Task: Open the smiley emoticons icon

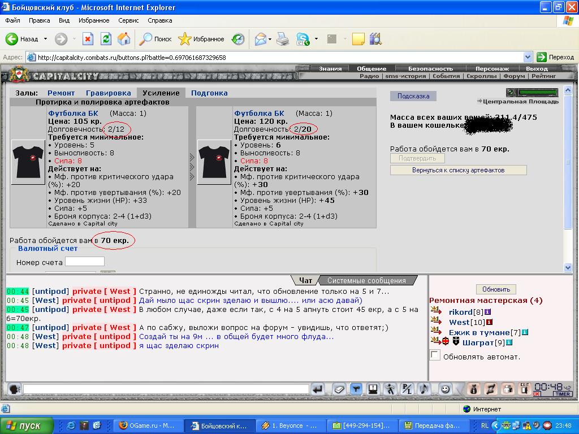Action: tap(446, 389)
